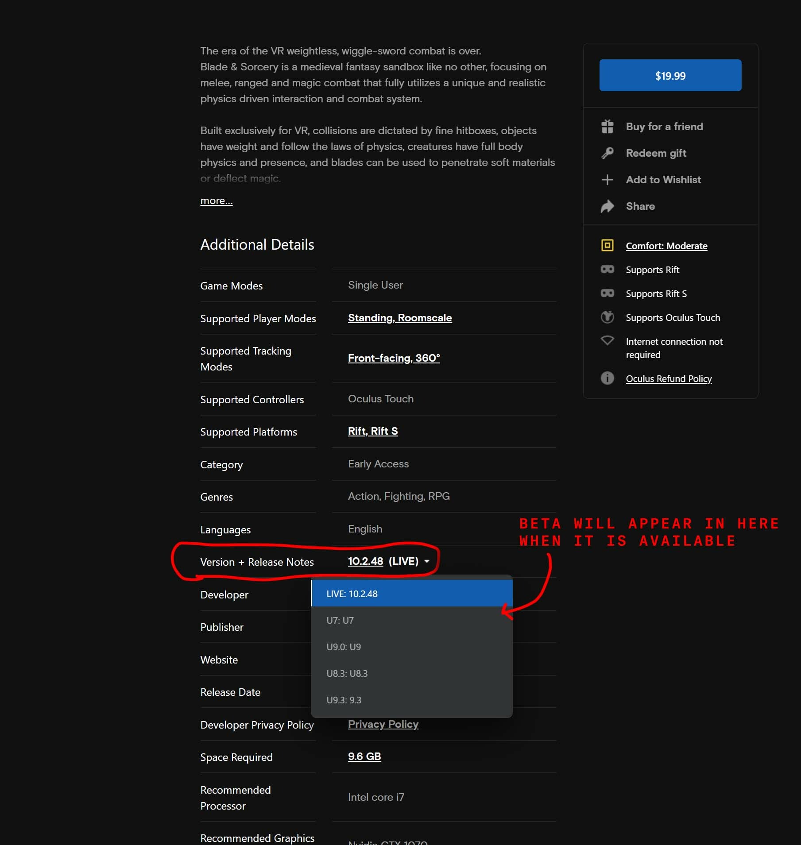Click the Developer Privacy Policy label

257,725
